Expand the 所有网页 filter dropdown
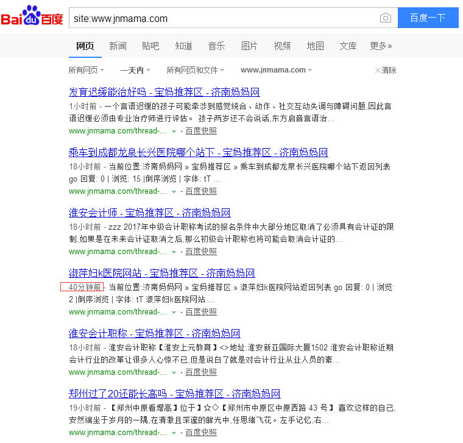The height and width of the screenshot is (443, 463). (x=87, y=70)
